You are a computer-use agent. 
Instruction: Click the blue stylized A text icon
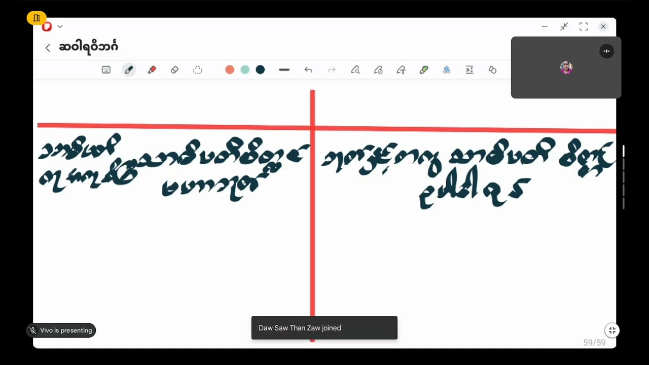pos(447,70)
